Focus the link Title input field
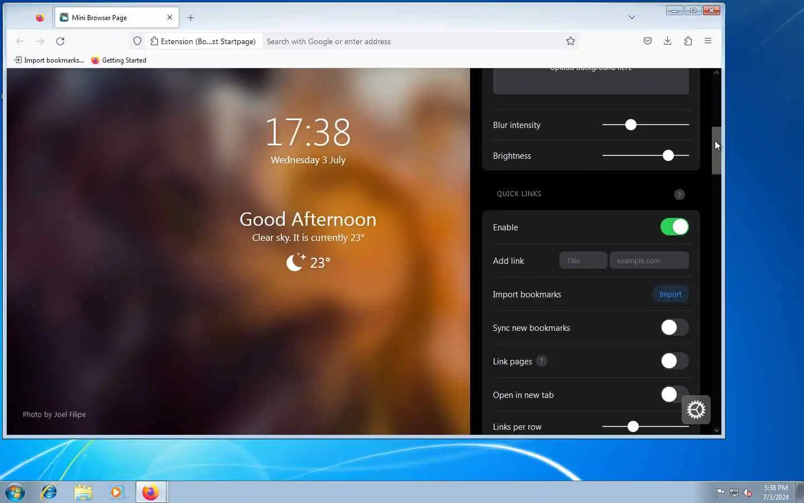804x503 pixels. [x=583, y=260]
